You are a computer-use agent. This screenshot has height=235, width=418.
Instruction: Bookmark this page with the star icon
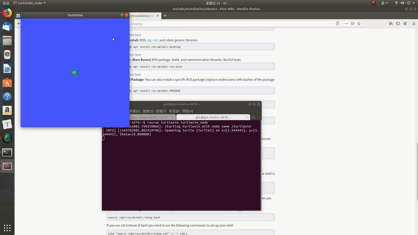359,23
